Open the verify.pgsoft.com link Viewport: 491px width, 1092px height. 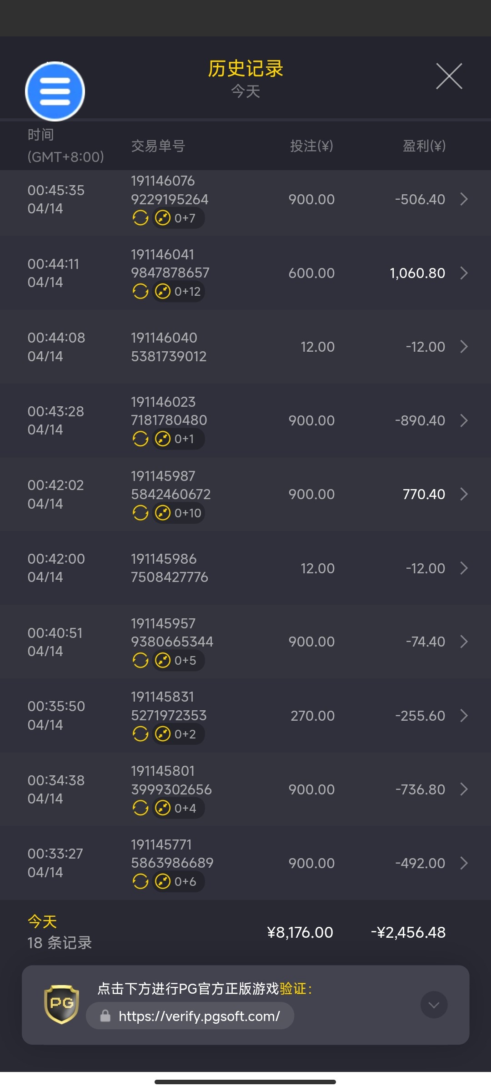click(x=199, y=1016)
